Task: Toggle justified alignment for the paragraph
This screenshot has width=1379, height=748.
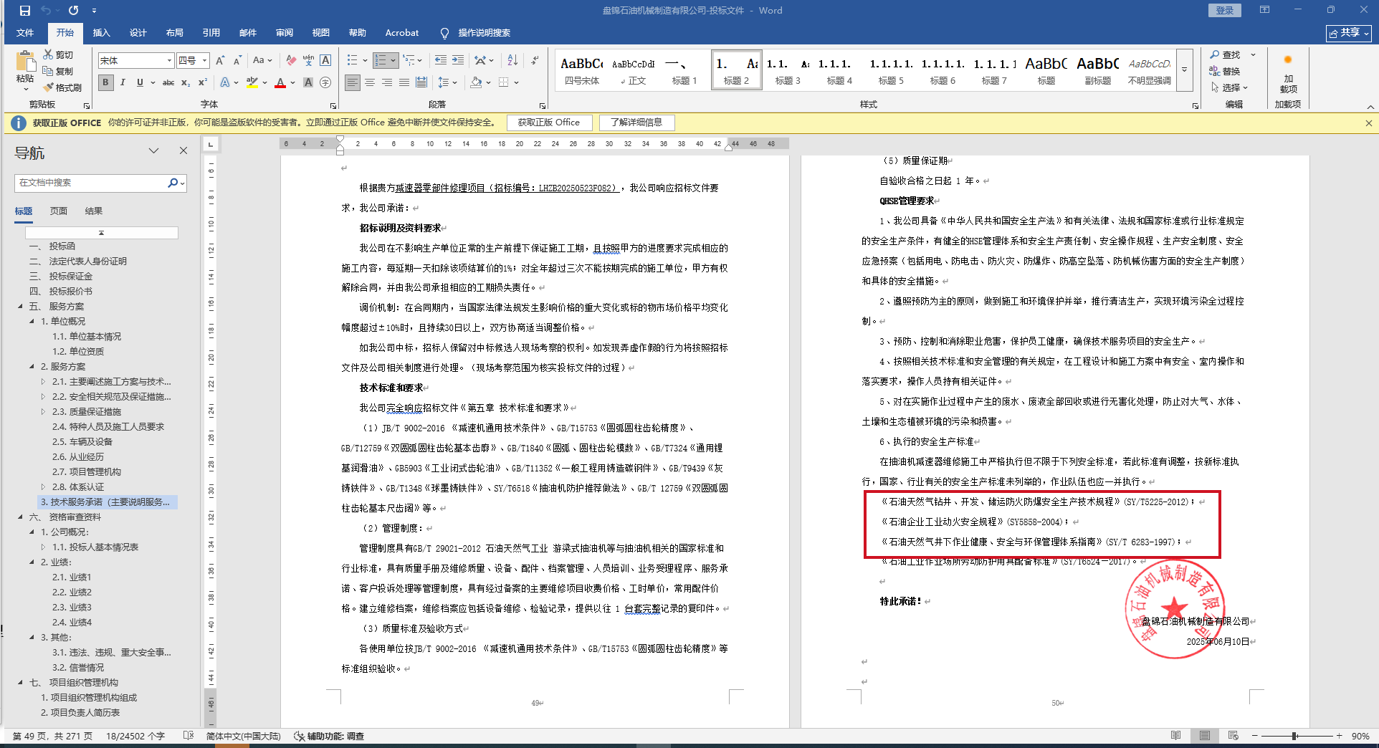Action: click(404, 82)
